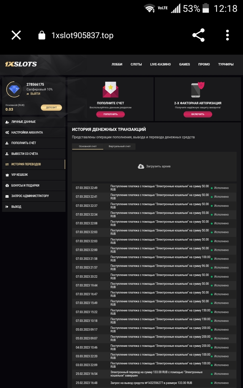
Task: Close the browser tab with X icon
Action: (x=16, y=35)
